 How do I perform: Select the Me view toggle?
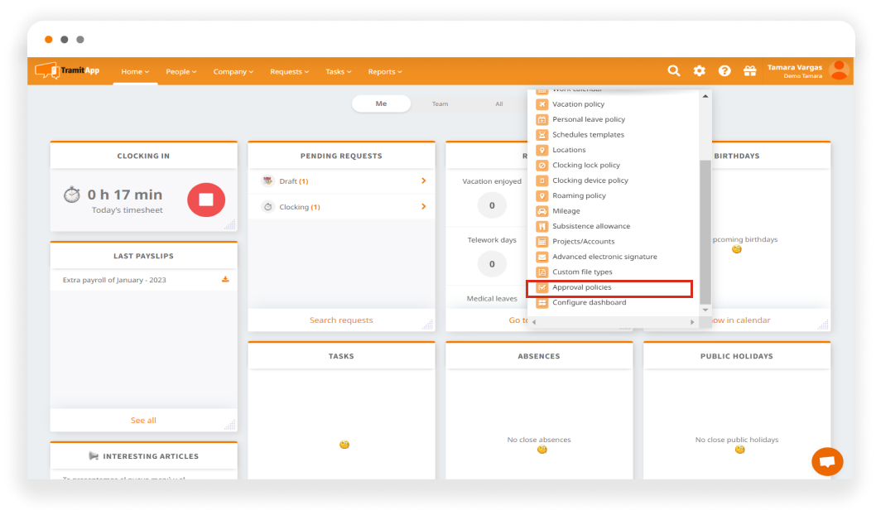pyautogui.click(x=381, y=104)
